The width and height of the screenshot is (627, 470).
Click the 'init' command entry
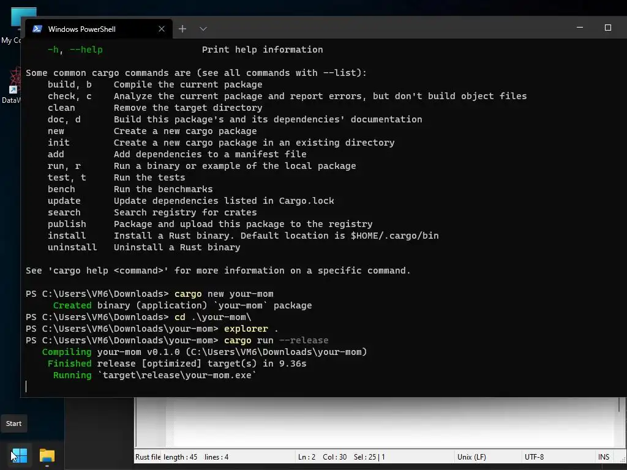tap(58, 142)
